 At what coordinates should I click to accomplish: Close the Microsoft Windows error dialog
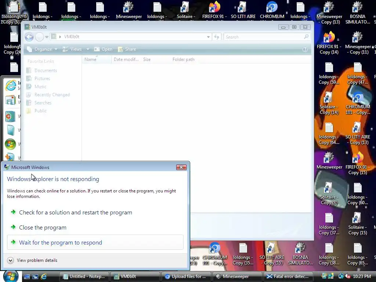pos(181,167)
